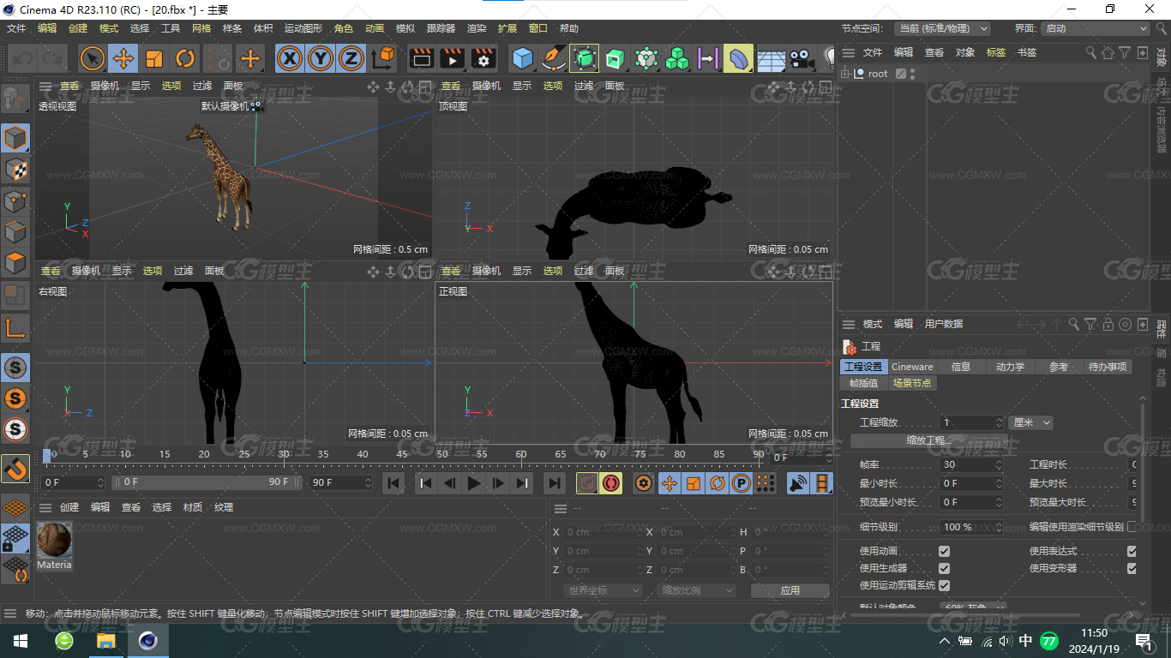Jump to end of animation
The height and width of the screenshot is (658, 1171).
pyautogui.click(x=555, y=483)
